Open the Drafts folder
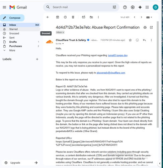The height and width of the screenshot is (168, 163). pyautogui.click(x=20, y=42)
